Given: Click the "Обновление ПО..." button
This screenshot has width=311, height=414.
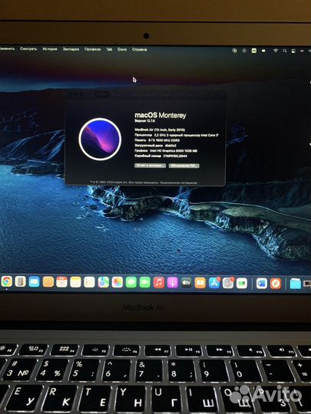Looking at the screenshot, I should coord(184,166).
